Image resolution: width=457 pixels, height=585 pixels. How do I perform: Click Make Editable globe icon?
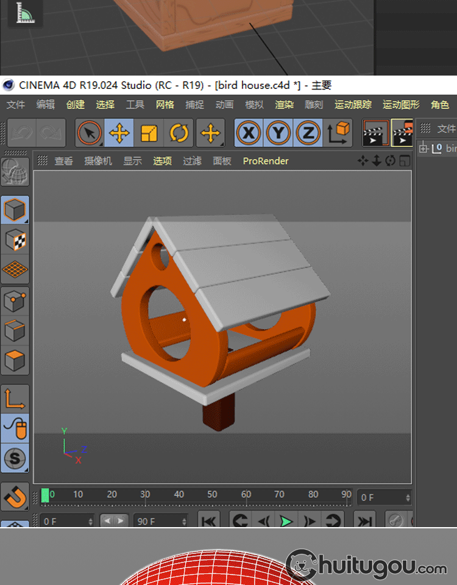pos(15,172)
